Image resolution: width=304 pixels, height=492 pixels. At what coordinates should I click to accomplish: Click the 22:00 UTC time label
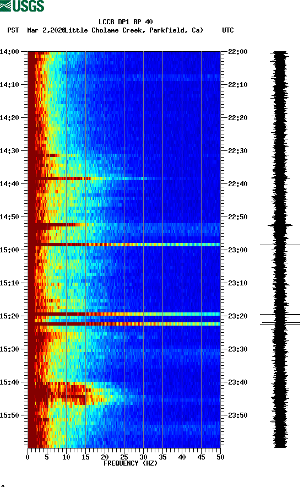[x=238, y=51]
